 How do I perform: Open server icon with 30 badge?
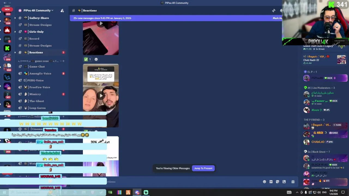tap(7, 86)
